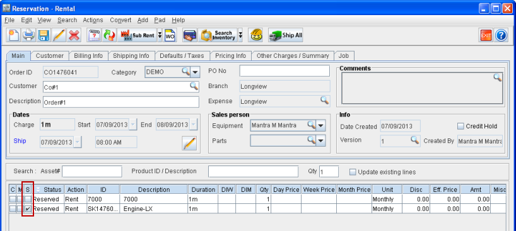Click the red EXIT icon
The width and height of the screenshot is (516, 231).
tap(486, 35)
